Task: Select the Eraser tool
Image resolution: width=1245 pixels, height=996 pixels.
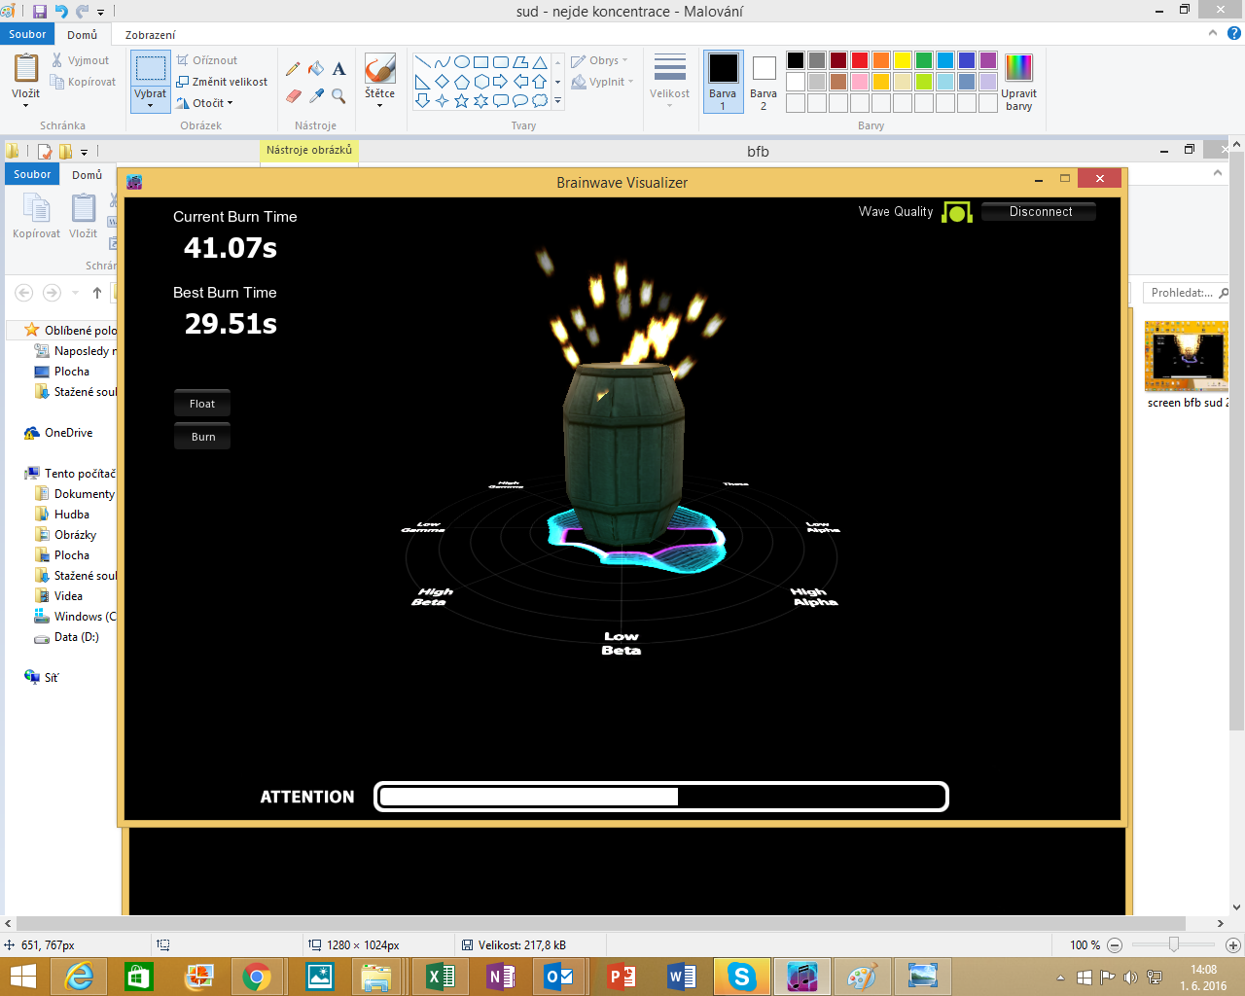Action: pyautogui.click(x=293, y=95)
